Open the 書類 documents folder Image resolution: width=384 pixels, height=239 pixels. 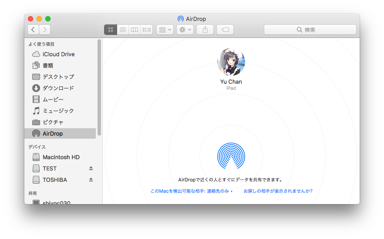(x=60, y=65)
